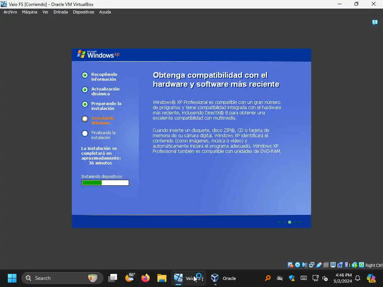The width and height of the screenshot is (383, 287).
Task: Open File Explorer from the taskbar
Action: (x=162, y=278)
